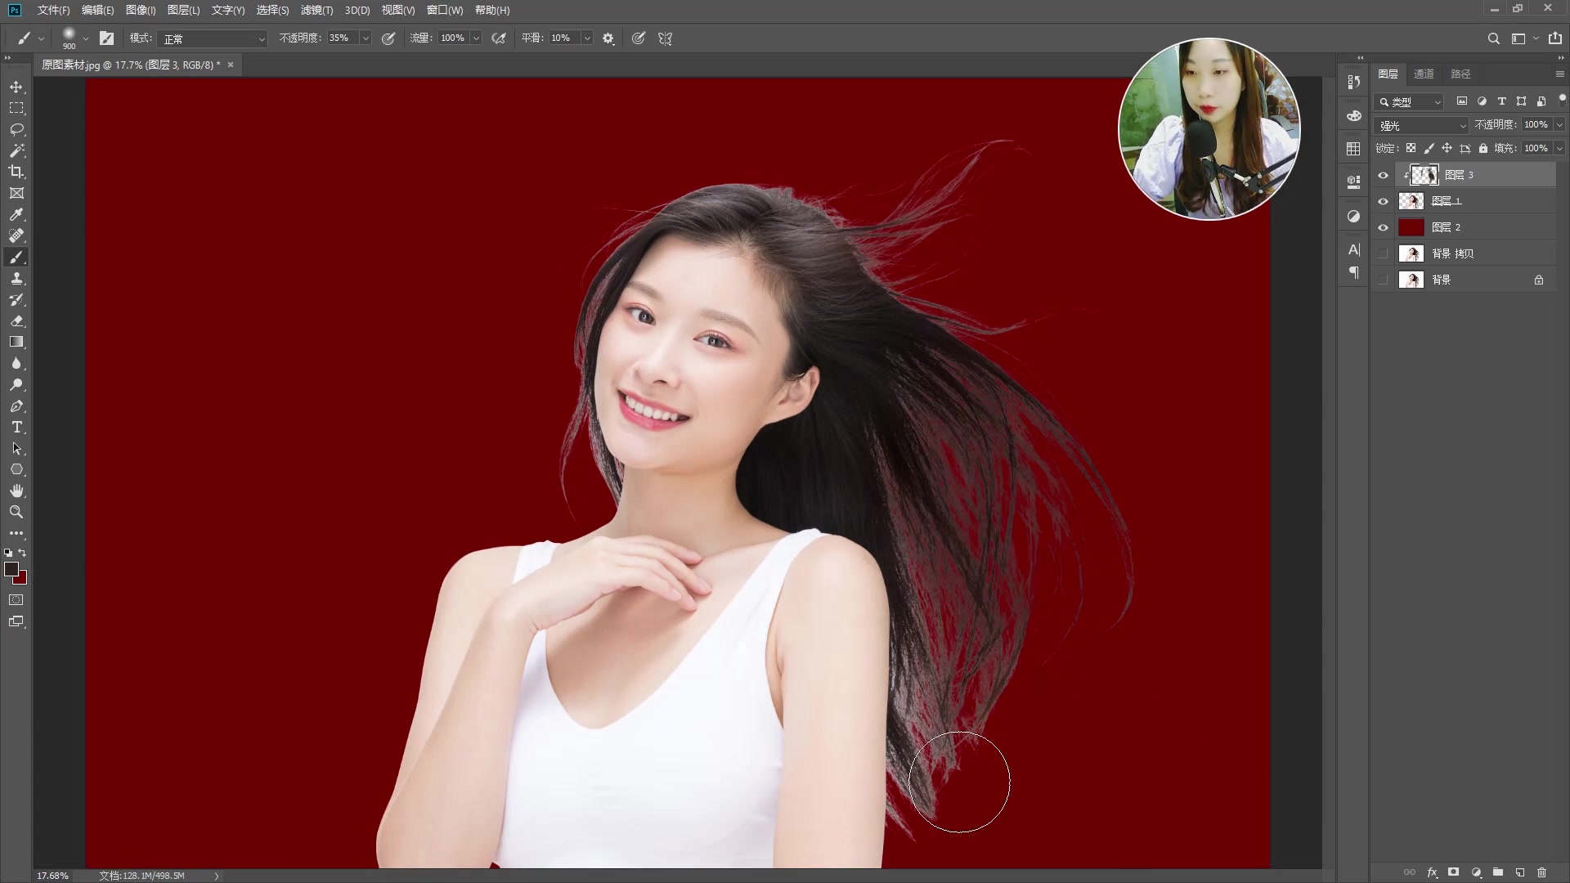The height and width of the screenshot is (883, 1570).
Task: Create a new group folder icon
Action: coord(1498,872)
